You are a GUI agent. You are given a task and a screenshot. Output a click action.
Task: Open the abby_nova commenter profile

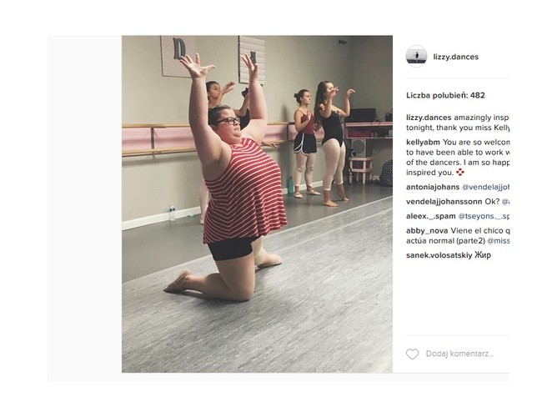(x=428, y=230)
